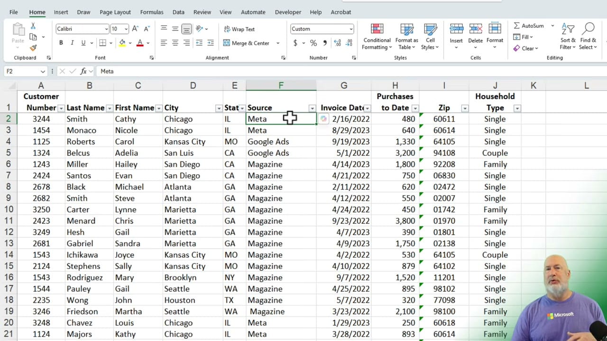
Task: Toggle bold formatting
Action: coord(61,43)
